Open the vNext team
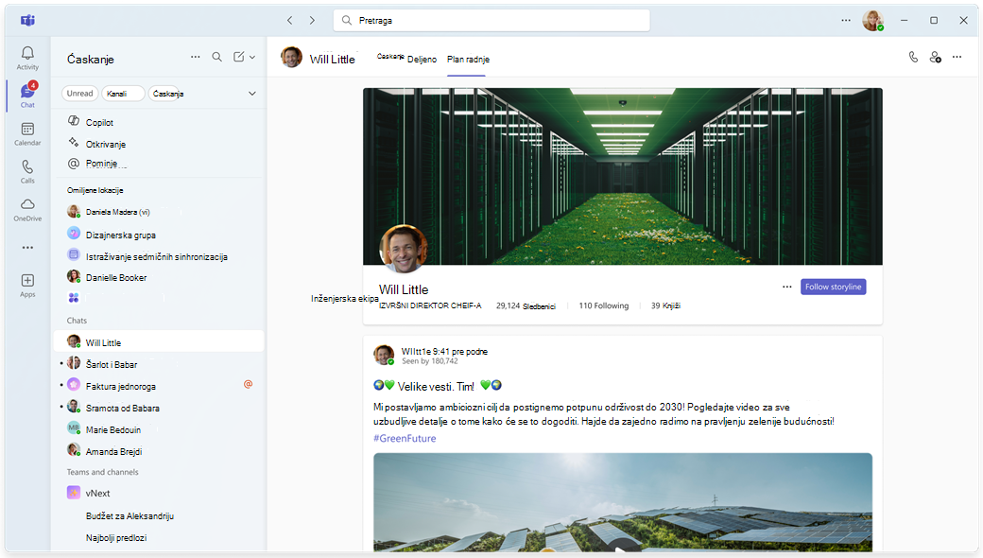983x558 pixels. coord(159,493)
